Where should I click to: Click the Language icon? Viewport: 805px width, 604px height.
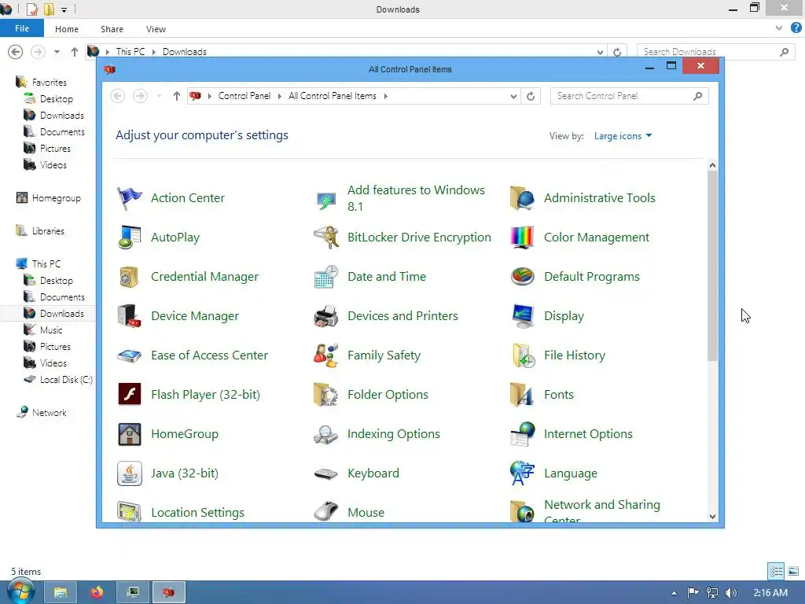pyautogui.click(x=523, y=473)
